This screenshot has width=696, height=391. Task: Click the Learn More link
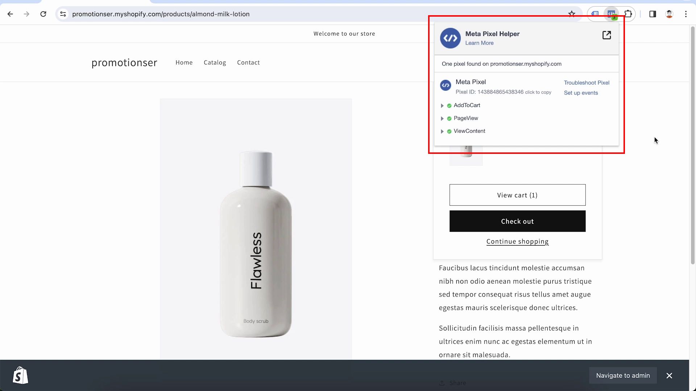479,43
